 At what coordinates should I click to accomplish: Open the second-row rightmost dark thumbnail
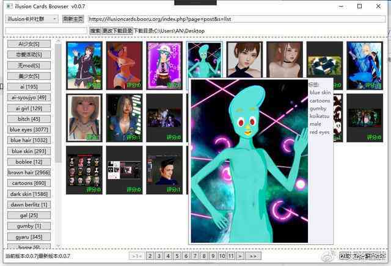coord(365,118)
